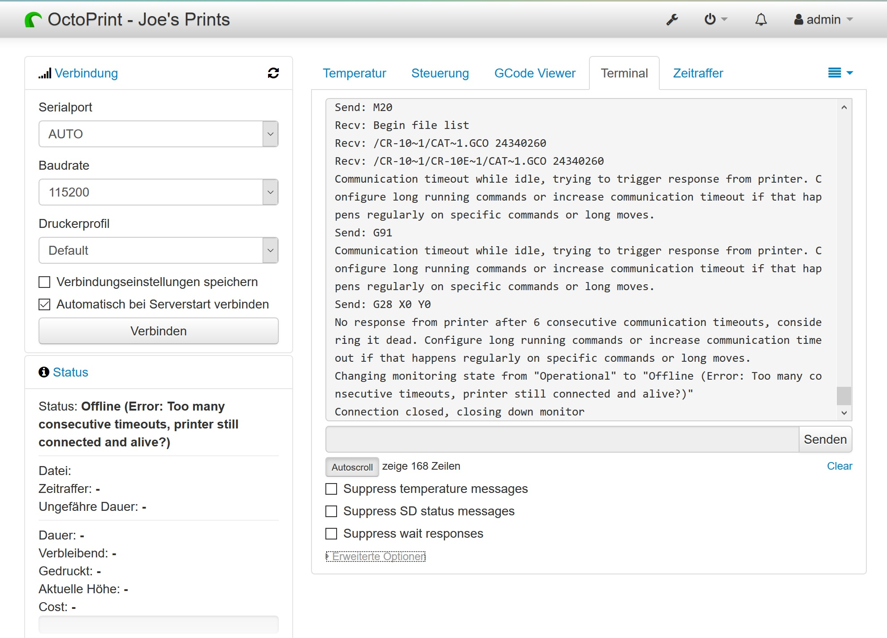The image size is (887, 638).
Task: Click the signal bars Verbindung icon
Action: click(45, 73)
